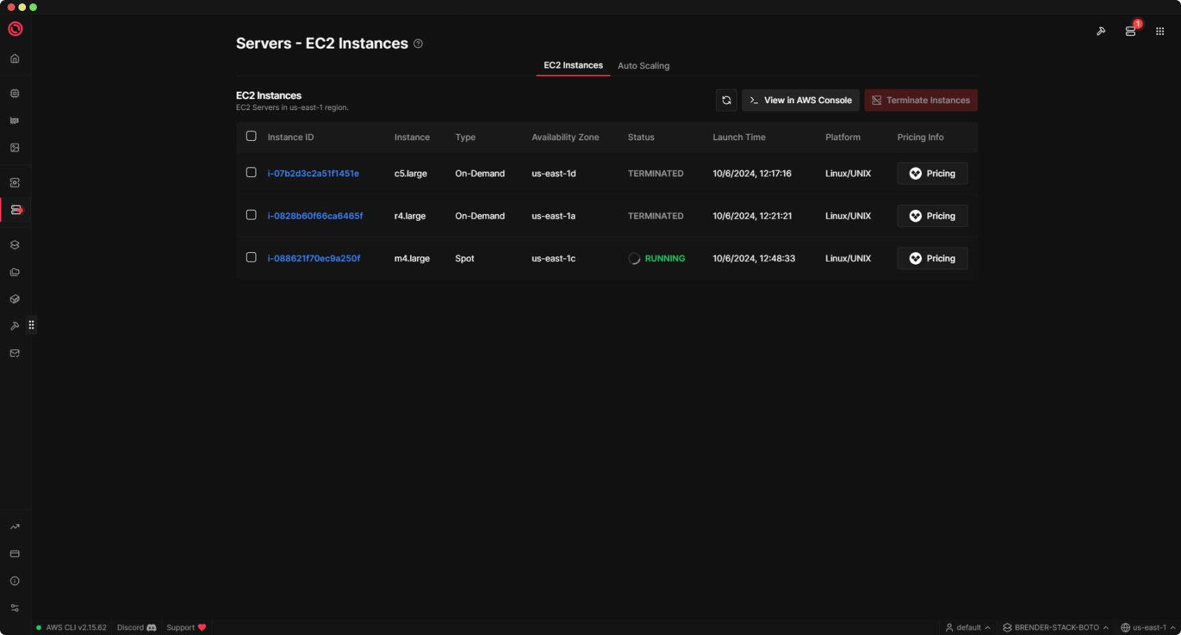
Task: Refresh the EC2 instances list
Action: [x=727, y=100]
